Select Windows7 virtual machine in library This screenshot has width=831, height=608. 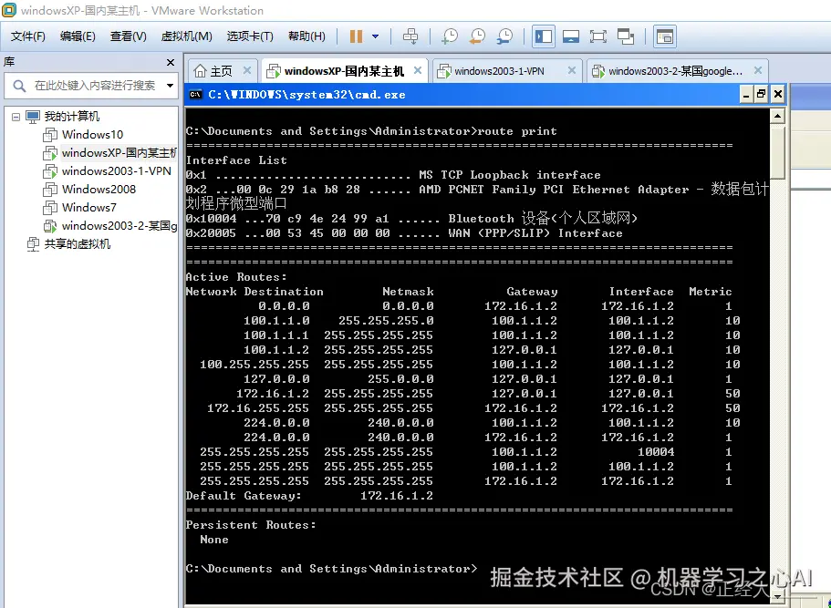pyautogui.click(x=88, y=208)
